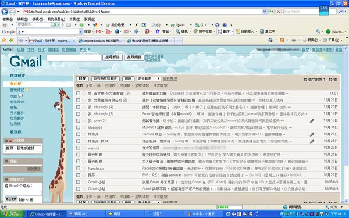Switch to the Internet Explorer 無法顯示 tab
Image resolution: width=349 pixels, height=218 pixels.
click(x=101, y=41)
